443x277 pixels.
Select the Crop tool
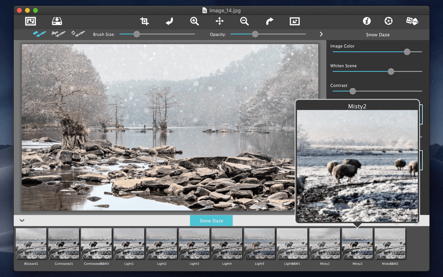144,21
